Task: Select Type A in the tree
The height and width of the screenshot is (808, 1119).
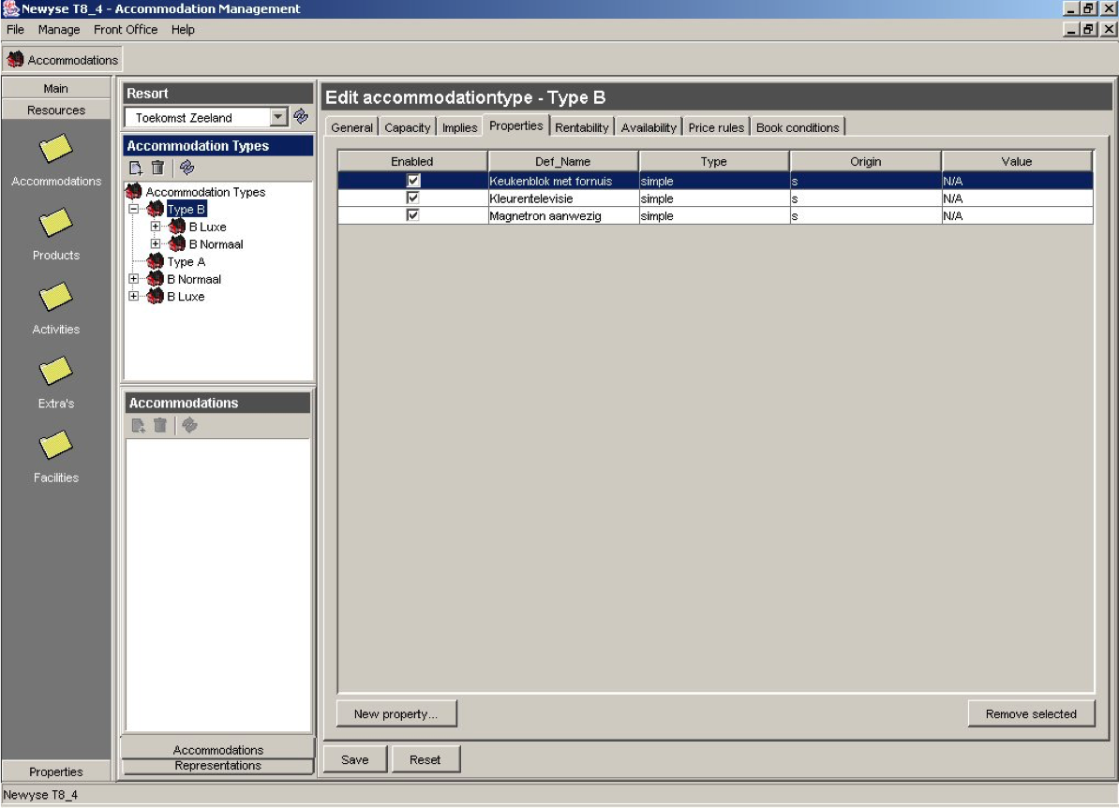Action: pos(186,262)
